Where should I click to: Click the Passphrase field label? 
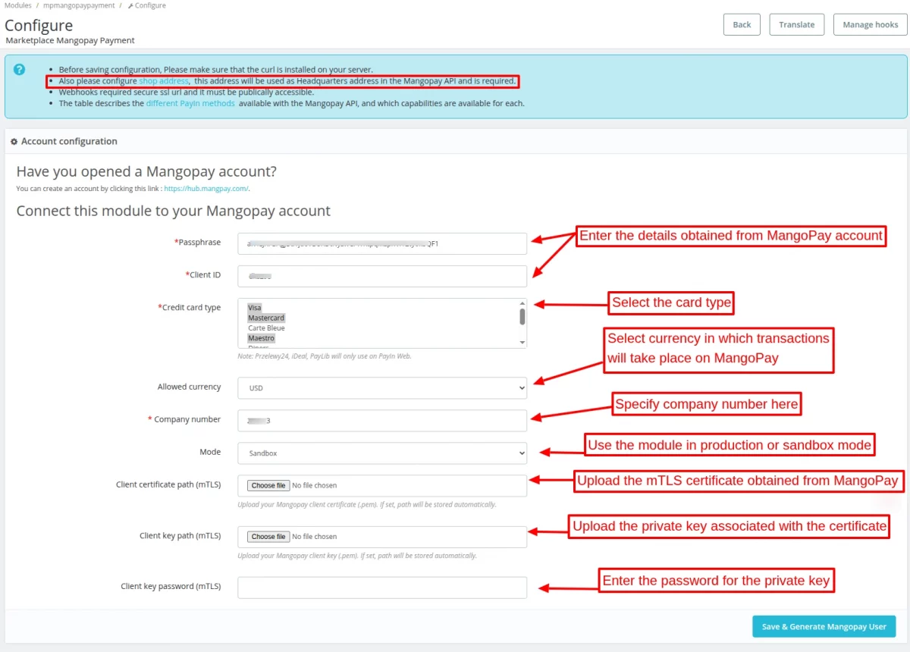click(x=197, y=243)
